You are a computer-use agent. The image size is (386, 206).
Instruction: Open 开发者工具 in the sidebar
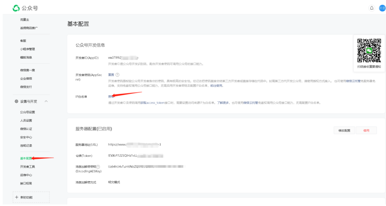27,167
